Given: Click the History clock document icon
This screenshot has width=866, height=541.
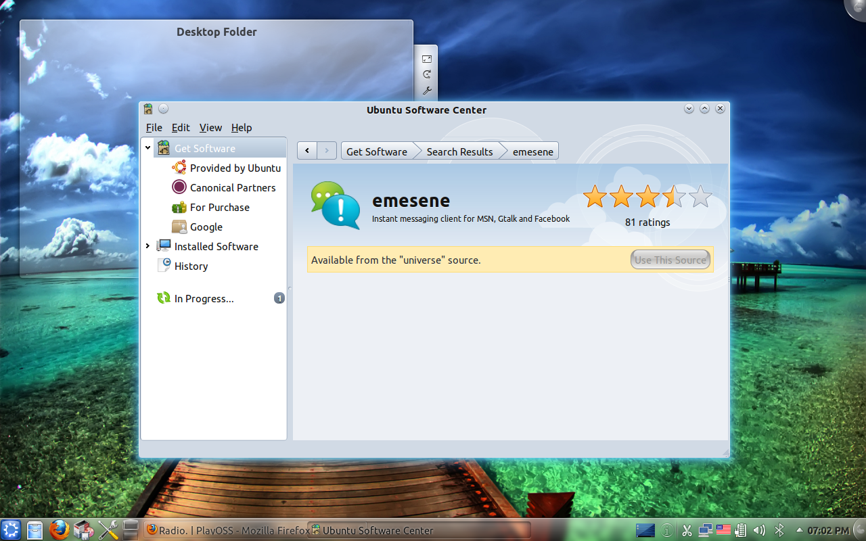Looking at the screenshot, I should (164, 266).
